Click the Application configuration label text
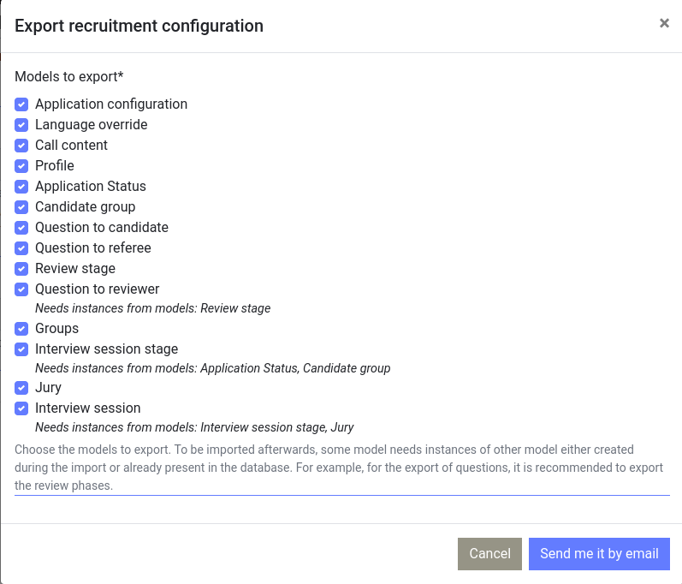This screenshot has width=682, height=584. [x=111, y=104]
